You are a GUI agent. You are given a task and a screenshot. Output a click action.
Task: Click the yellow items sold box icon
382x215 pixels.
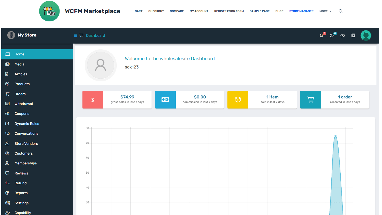coord(238,100)
